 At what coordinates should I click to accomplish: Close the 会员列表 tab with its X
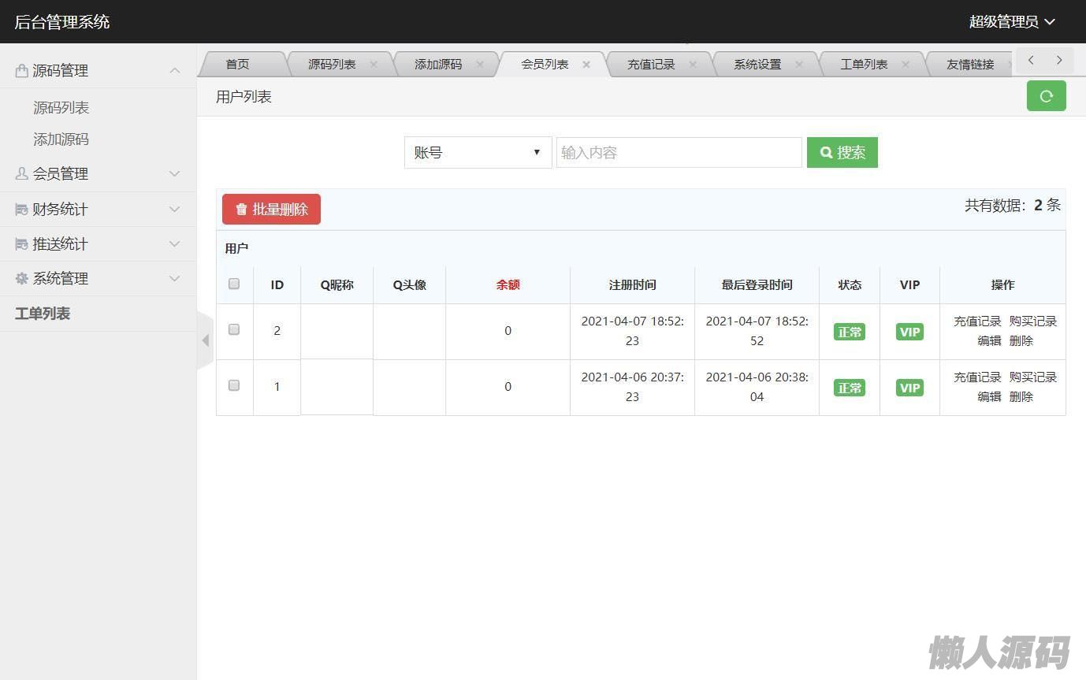(586, 65)
